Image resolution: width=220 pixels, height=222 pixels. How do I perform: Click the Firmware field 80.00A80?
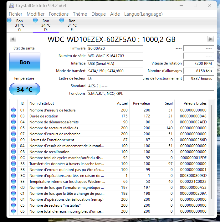[x=115, y=49]
